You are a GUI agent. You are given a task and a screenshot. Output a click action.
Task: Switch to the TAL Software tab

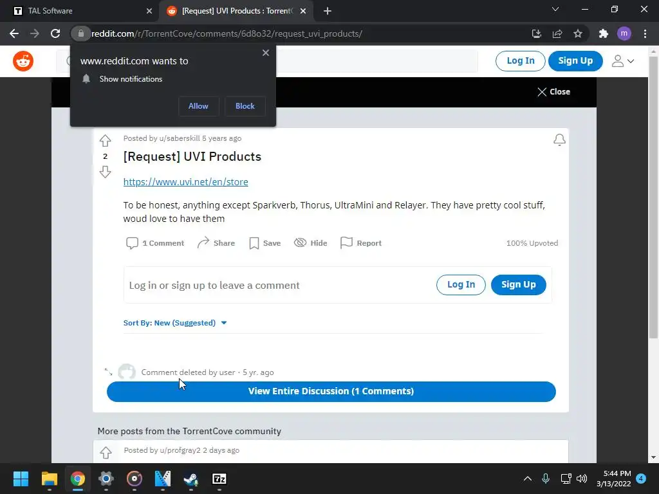(80, 11)
